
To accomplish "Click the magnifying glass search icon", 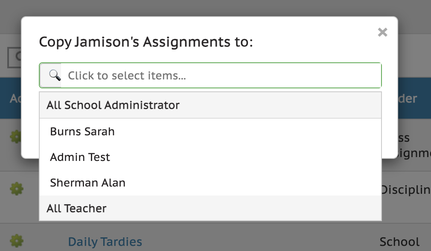I will click(55, 76).
